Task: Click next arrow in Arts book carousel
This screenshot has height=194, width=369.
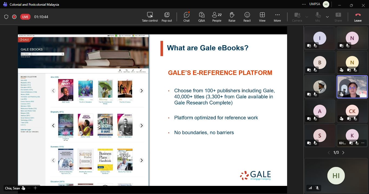Action: 141,91
